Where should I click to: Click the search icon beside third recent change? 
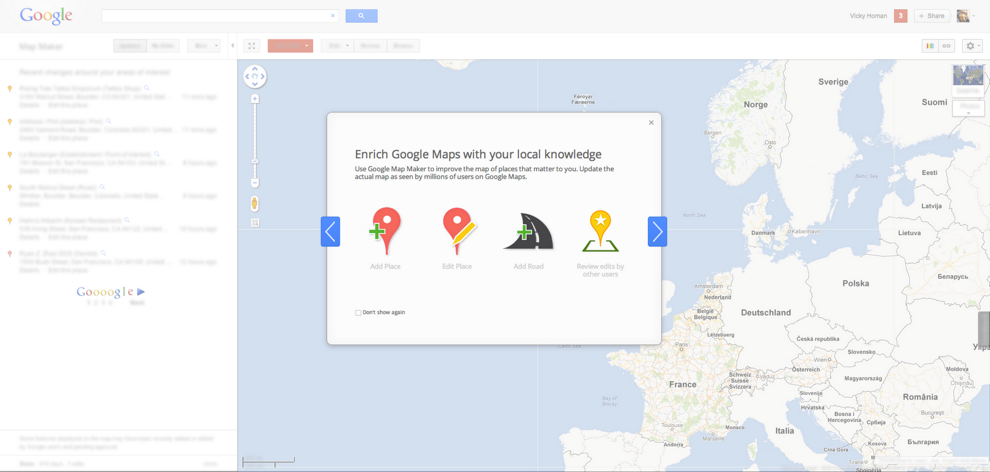[157, 154]
